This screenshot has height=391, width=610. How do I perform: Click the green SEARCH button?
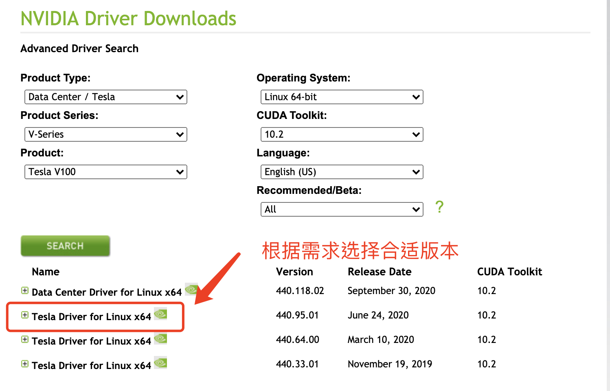pos(66,246)
